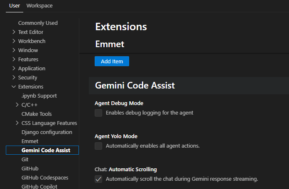Click 'Automatically enables all agent actions.' text
The image size is (289, 189).
[x=153, y=146]
